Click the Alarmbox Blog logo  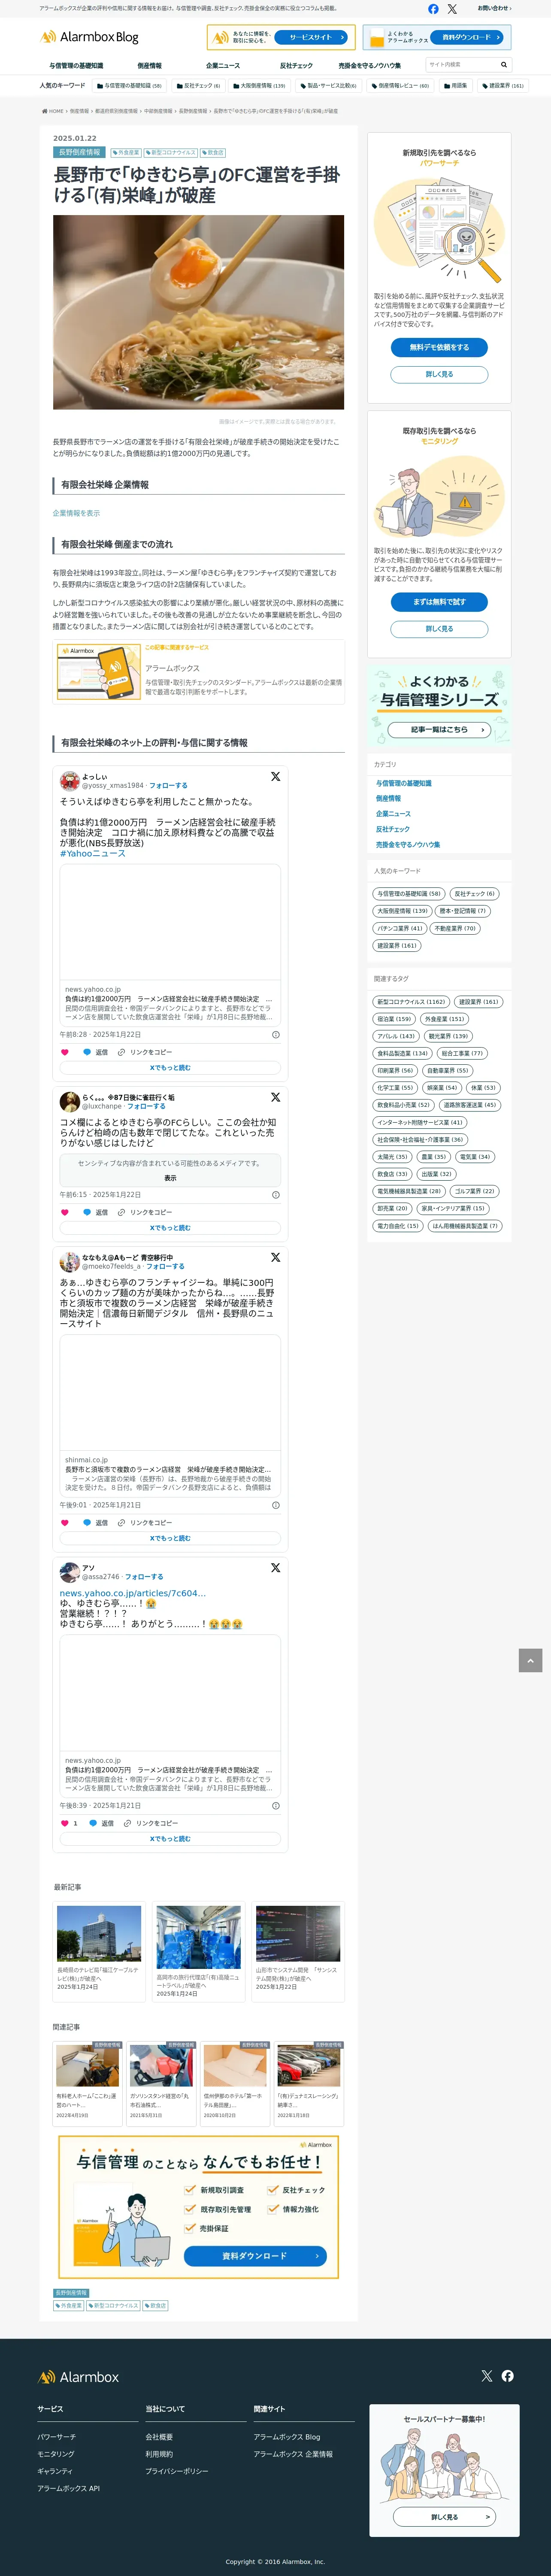pos(89,37)
